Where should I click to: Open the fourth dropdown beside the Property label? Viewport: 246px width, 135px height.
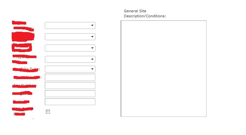[92, 59]
